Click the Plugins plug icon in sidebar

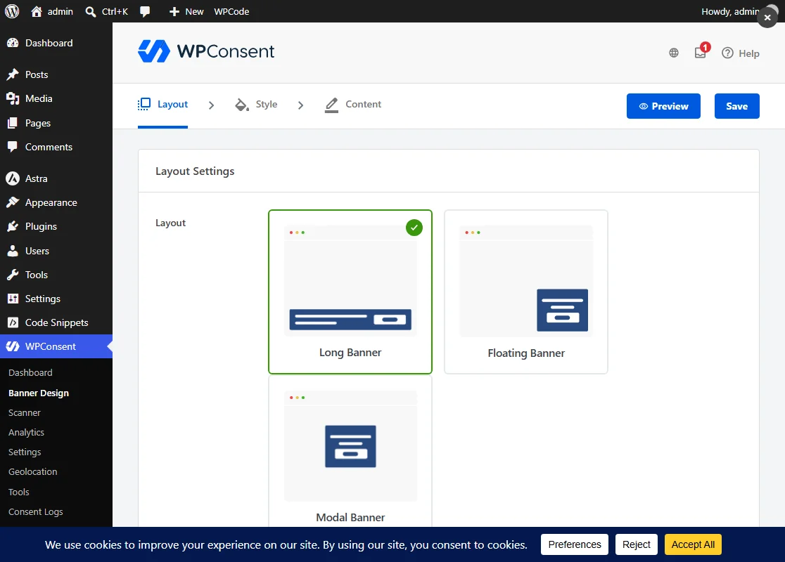(x=13, y=226)
